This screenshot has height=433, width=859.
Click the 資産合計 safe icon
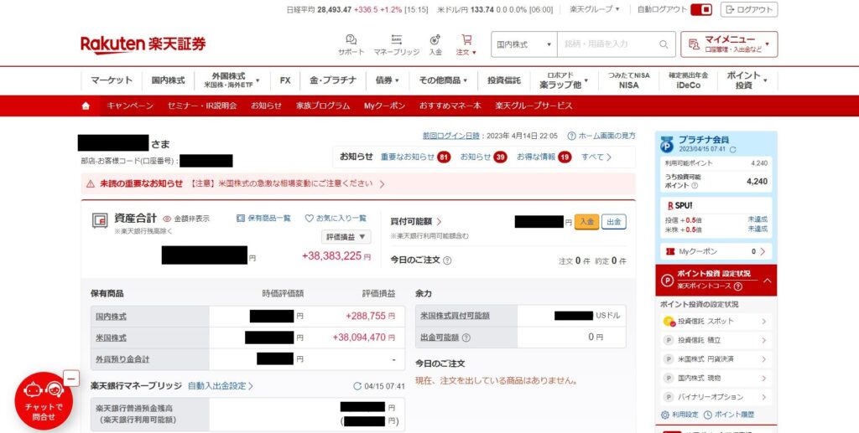click(x=100, y=220)
